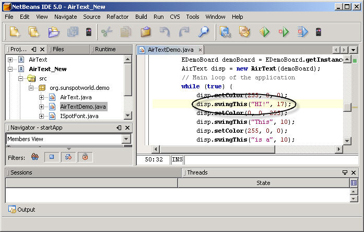Open the Build menu
Screen dimensions: 364x232
point(141,17)
